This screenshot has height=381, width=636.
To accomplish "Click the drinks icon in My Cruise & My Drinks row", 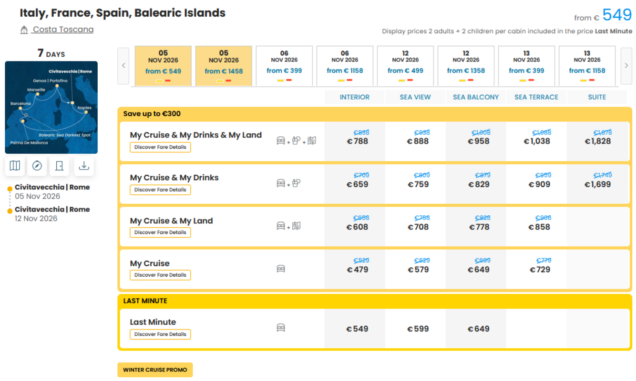I will [x=297, y=183].
